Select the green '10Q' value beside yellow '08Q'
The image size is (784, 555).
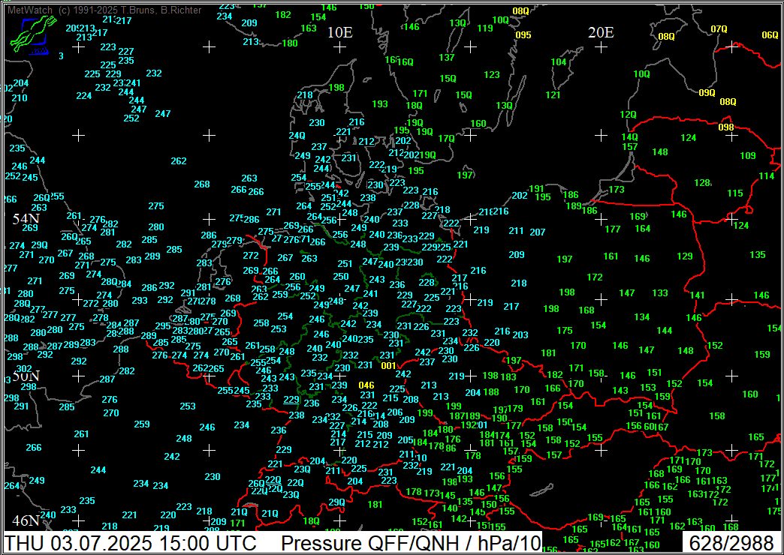pyautogui.click(x=501, y=20)
